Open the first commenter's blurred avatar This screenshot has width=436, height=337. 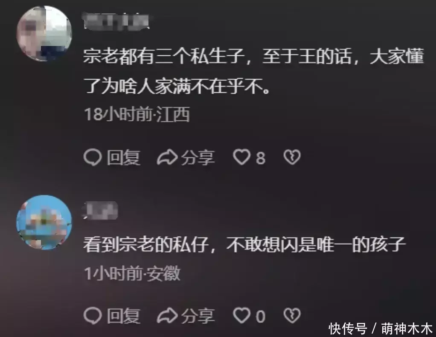tap(44, 33)
